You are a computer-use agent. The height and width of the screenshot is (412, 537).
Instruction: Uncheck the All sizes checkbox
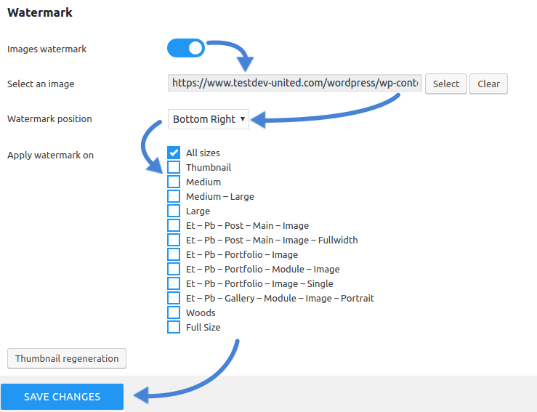174,153
